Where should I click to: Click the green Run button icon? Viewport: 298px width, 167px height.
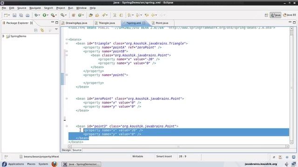pyautogui.click(x=44, y=15)
